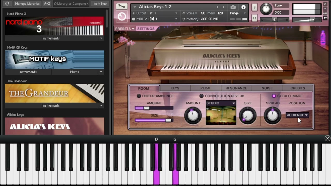
Task: Solo the Alicias Keys instrument
Action: pos(254,7)
